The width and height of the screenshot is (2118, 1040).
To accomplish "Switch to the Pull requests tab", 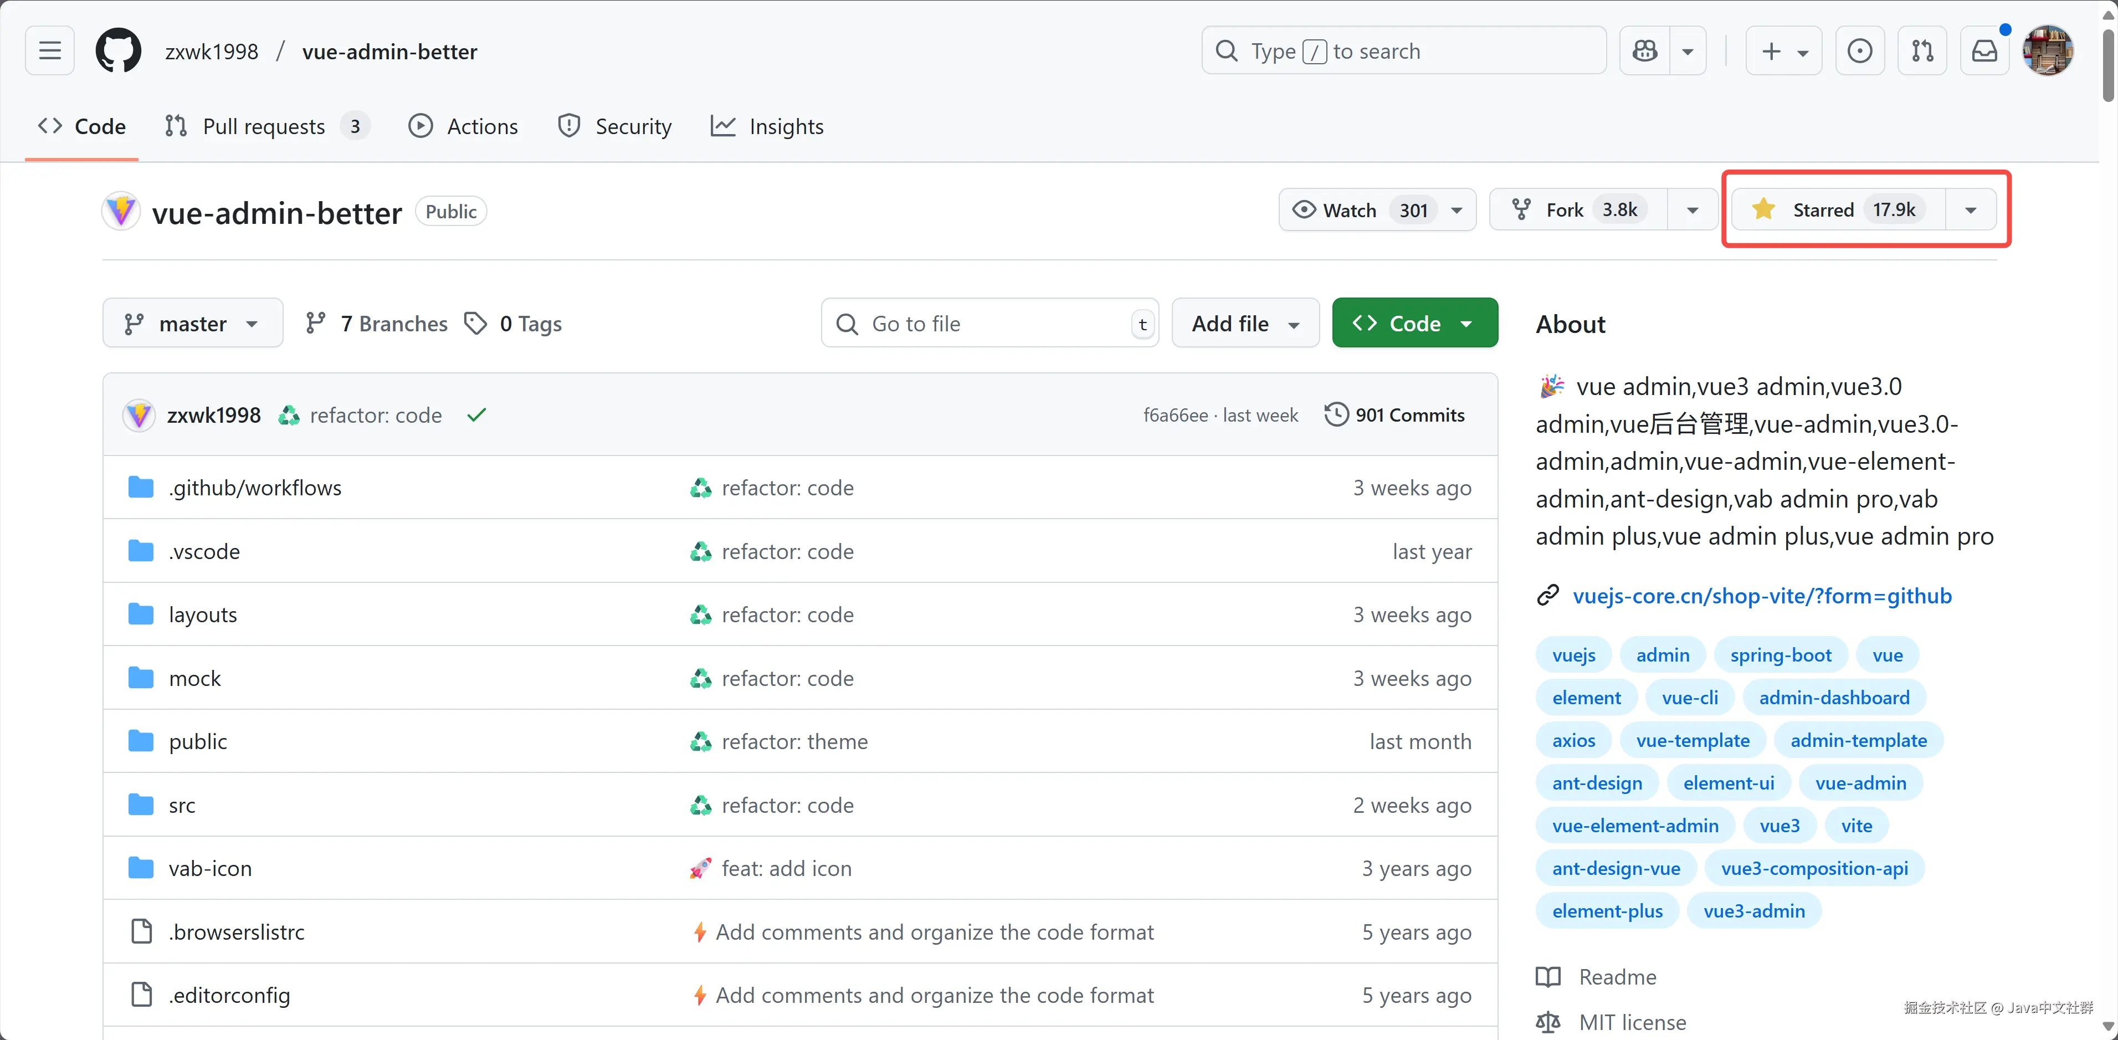I will click(x=265, y=126).
